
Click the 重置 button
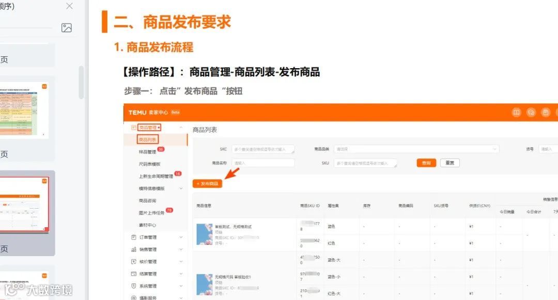point(450,163)
